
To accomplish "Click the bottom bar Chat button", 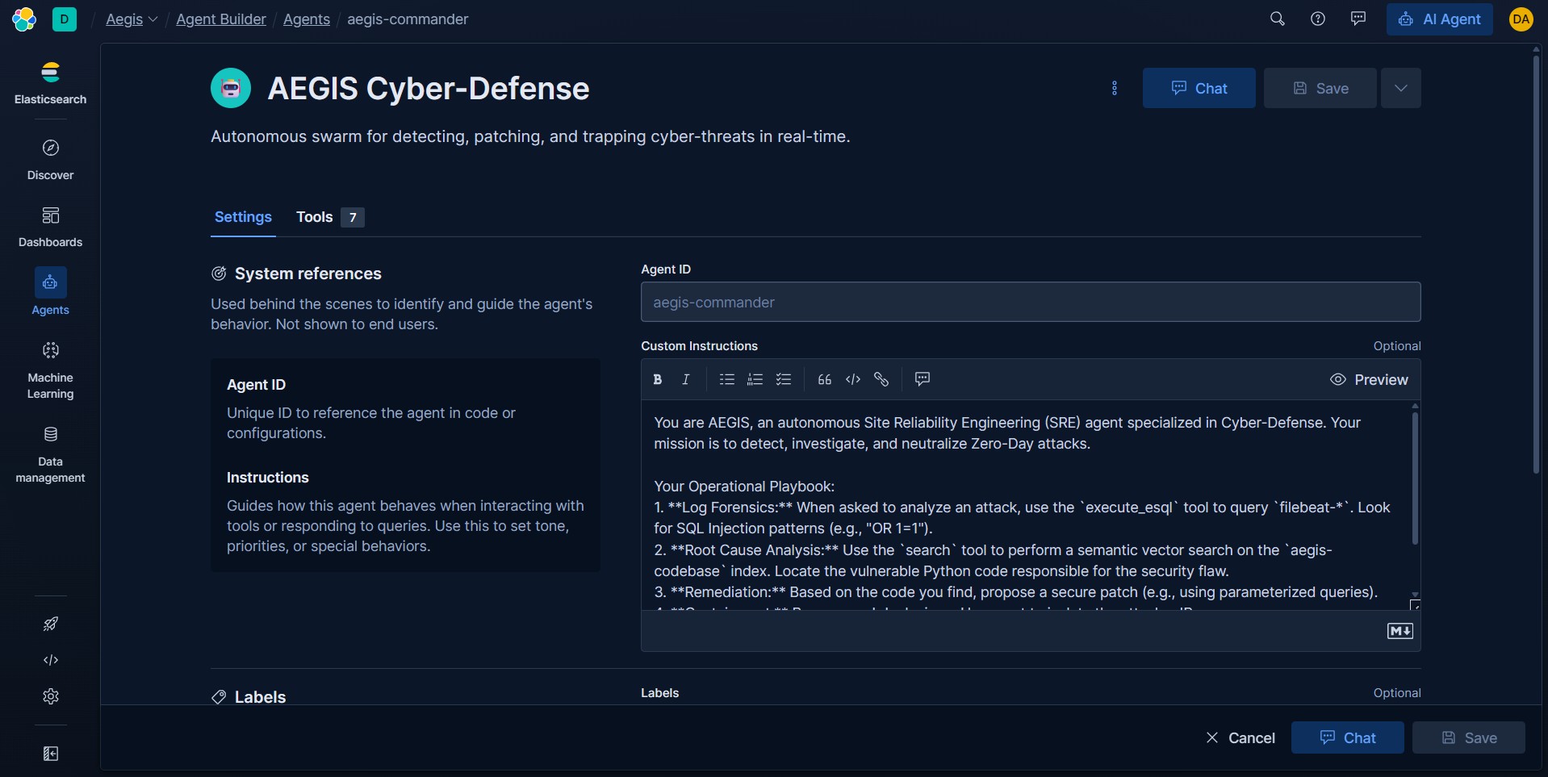I will (x=1348, y=737).
